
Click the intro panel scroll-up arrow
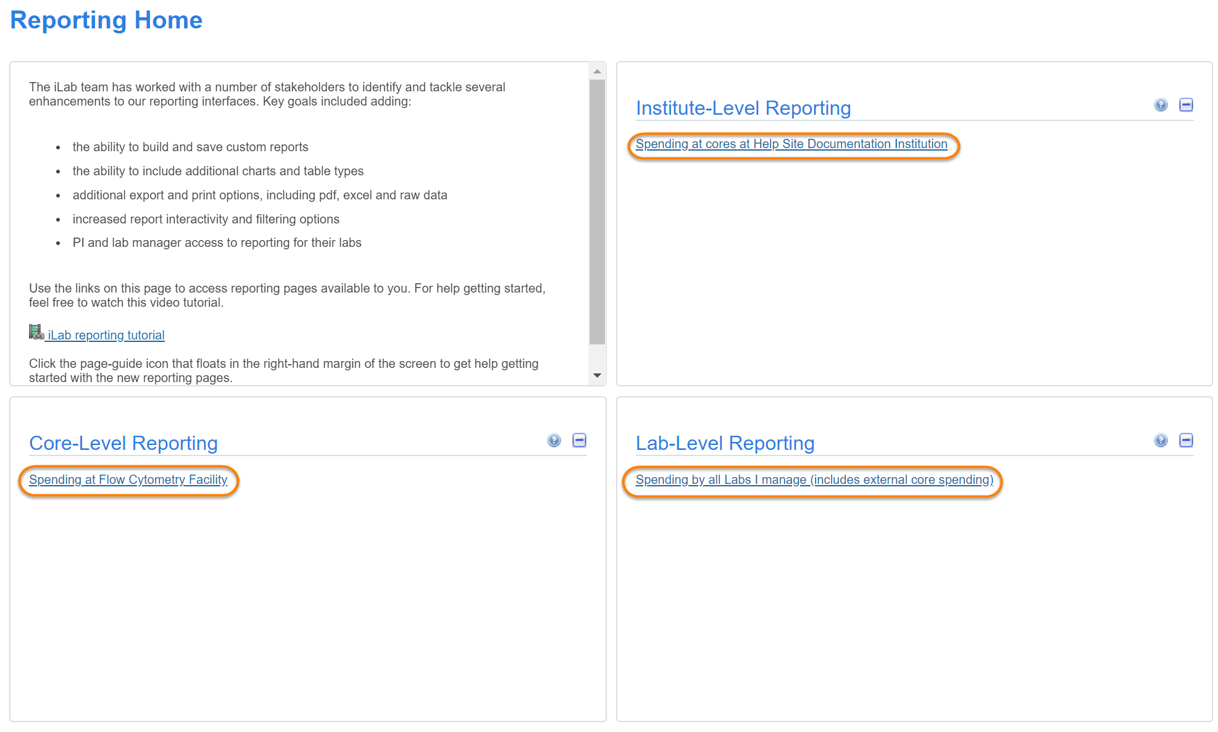(x=597, y=72)
